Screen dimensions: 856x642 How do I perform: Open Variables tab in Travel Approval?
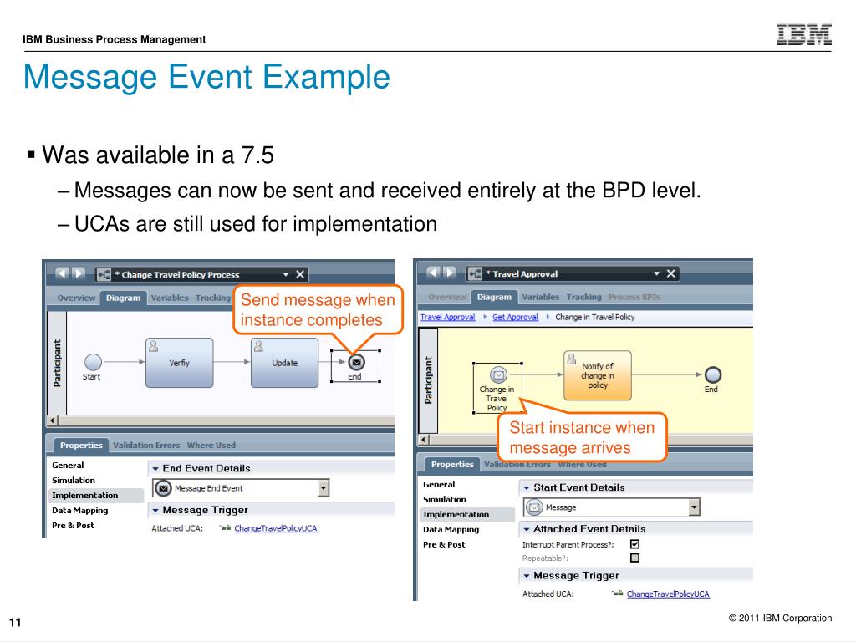pos(541,297)
